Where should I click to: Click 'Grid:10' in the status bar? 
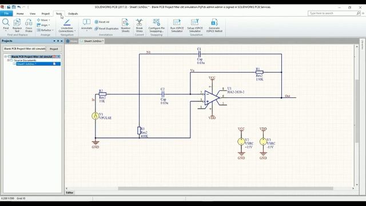[21, 199]
